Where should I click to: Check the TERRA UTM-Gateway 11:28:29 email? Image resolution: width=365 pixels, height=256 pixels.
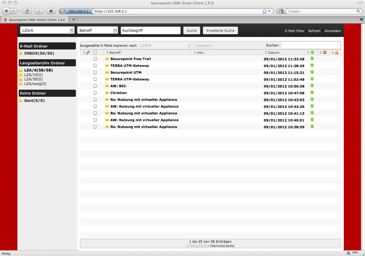click(x=95, y=65)
